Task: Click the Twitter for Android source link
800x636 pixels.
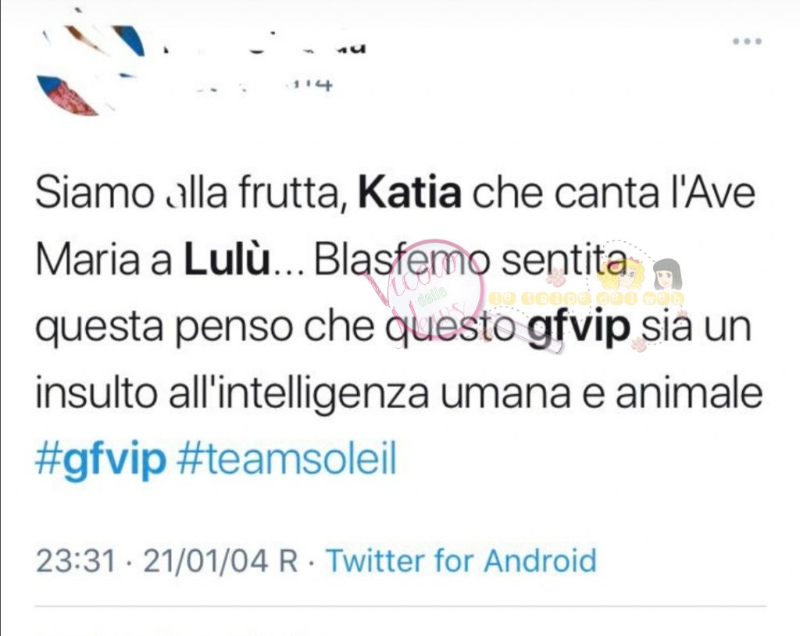Action: 461,560
